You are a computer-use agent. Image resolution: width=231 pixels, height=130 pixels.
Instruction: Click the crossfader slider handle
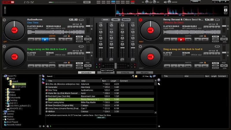(115, 66)
